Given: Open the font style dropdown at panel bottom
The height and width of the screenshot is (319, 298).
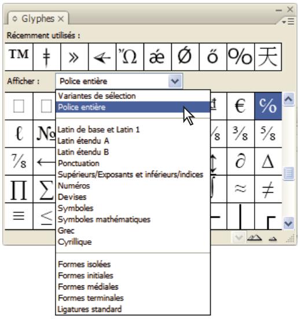Looking at the screenshot, I should click(x=238, y=237).
